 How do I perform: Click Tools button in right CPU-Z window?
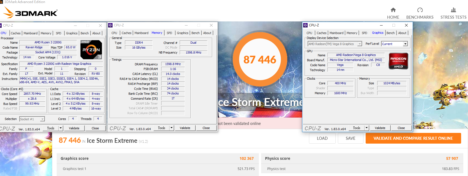[x=357, y=128]
